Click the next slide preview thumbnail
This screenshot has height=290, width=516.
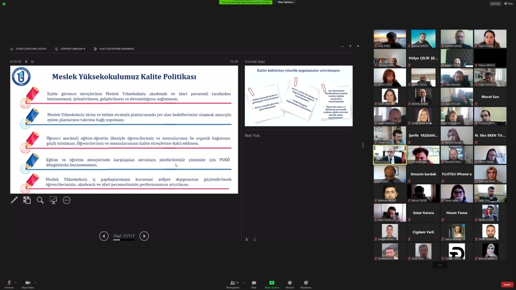(x=298, y=96)
